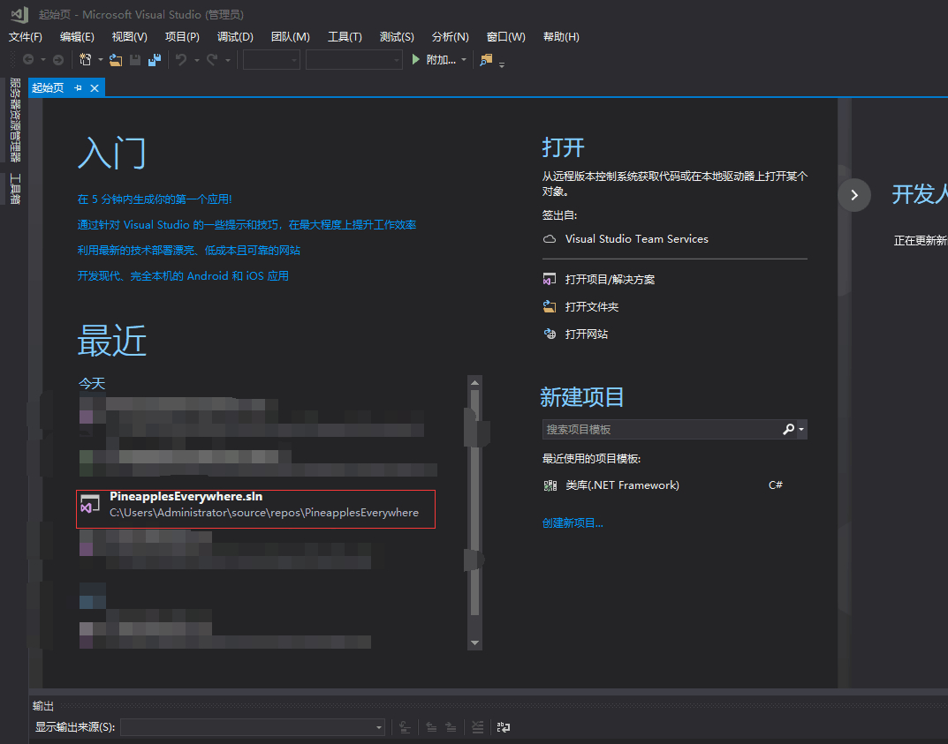Viewport: 948px width, 744px height.
Task: Open the 编辑(E) menu
Action: point(77,37)
